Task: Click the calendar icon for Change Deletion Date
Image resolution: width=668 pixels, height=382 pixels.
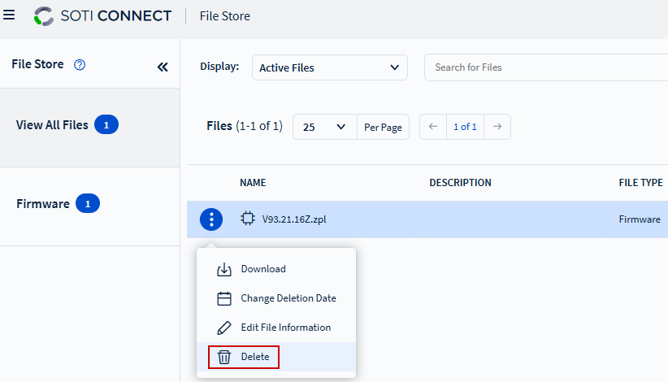Action: click(x=224, y=299)
